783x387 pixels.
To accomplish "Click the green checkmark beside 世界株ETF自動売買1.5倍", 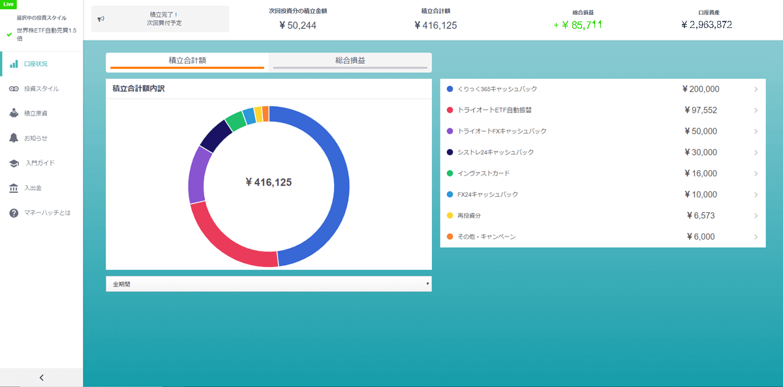I will coord(9,34).
